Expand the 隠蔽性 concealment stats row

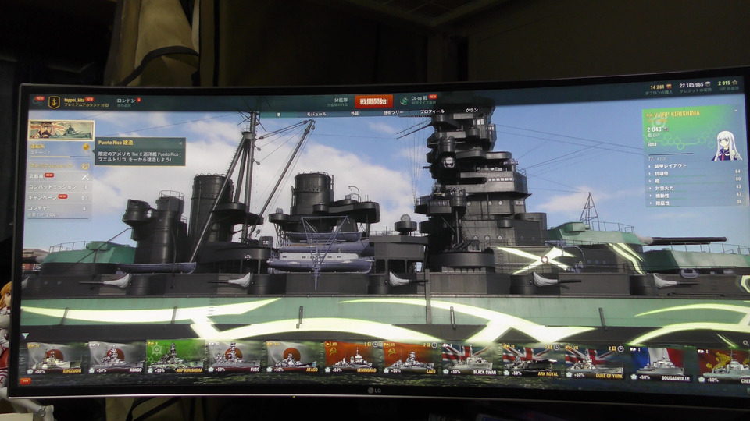(694, 203)
